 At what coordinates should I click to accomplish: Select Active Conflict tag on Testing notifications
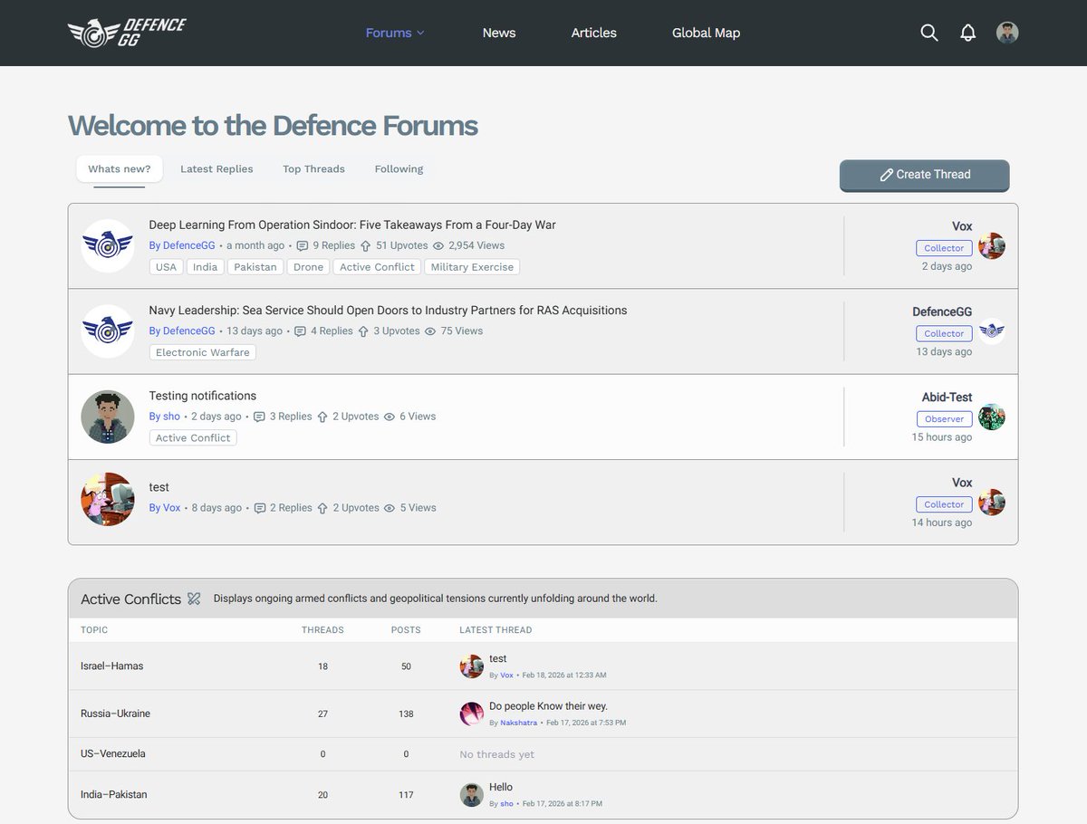coord(193,437)
